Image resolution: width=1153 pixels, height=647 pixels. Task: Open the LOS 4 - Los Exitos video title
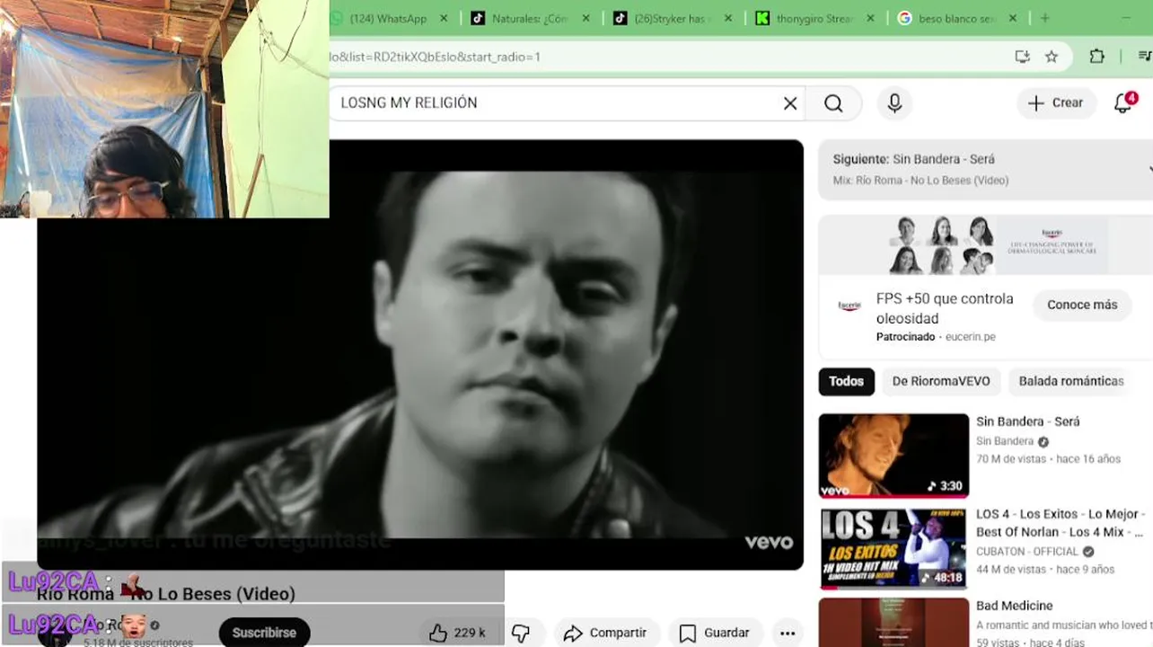[1060, 523]
